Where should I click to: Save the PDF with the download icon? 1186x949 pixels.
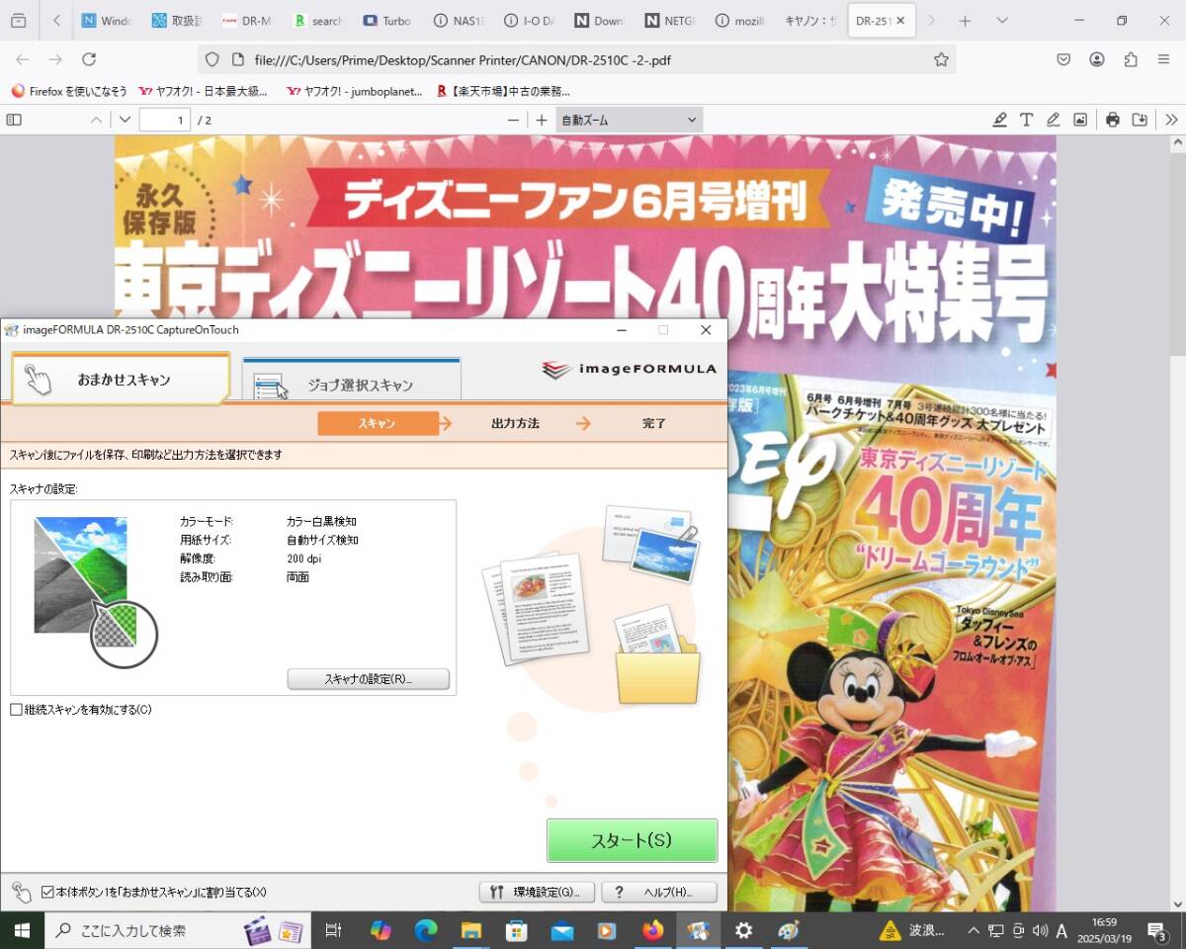point(1140,120)
